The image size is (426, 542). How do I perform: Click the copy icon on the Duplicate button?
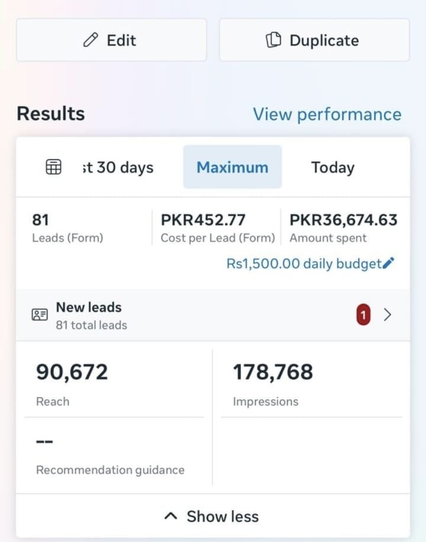[x=273, y=40]
